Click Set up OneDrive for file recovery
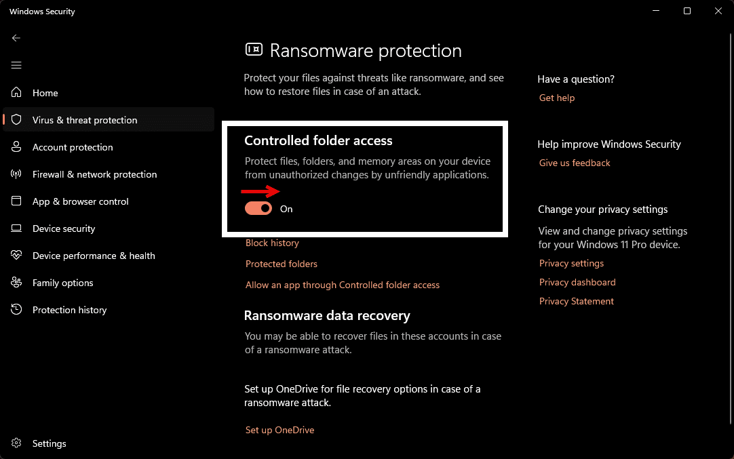This screenshot has width=734, height=459. point(279,430)
